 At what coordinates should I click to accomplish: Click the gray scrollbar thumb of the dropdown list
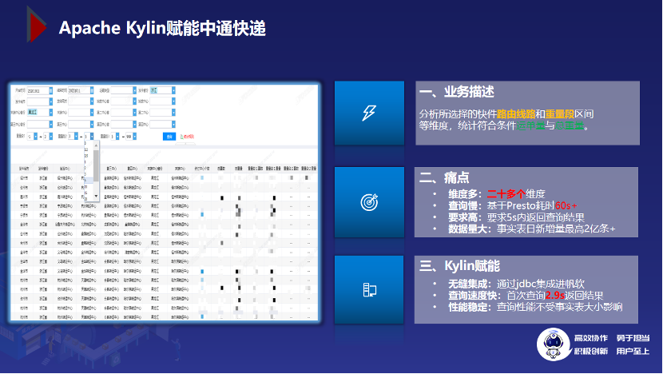point(96,165)
